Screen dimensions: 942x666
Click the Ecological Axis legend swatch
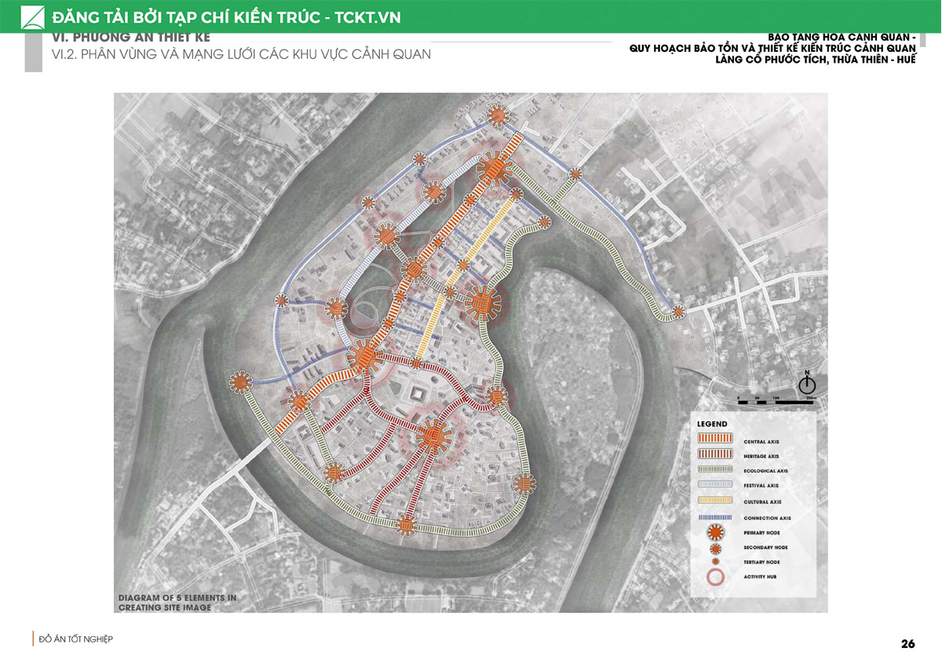click(x=714, y=471)
